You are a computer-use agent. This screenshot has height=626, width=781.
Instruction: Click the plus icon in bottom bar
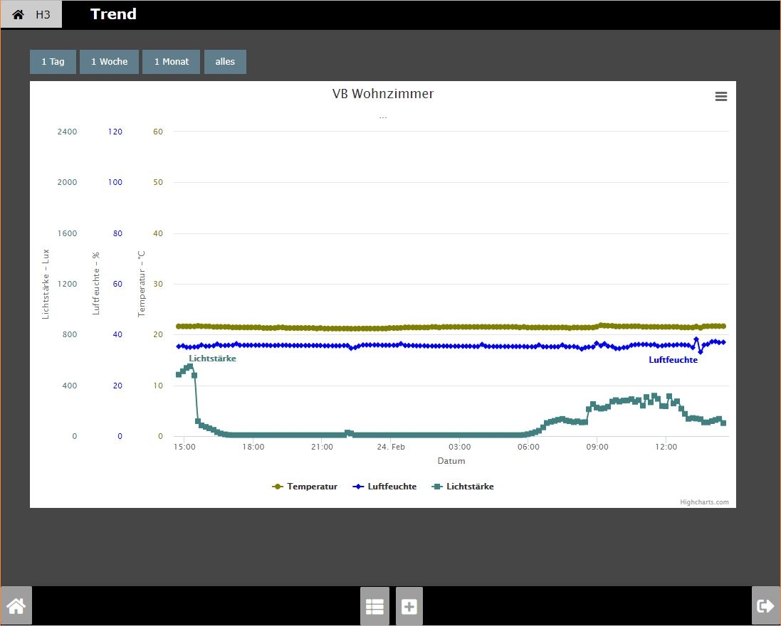[x=409, y=606]
